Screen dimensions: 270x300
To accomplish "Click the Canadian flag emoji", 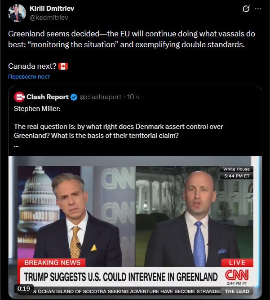I will click(63, 66).
